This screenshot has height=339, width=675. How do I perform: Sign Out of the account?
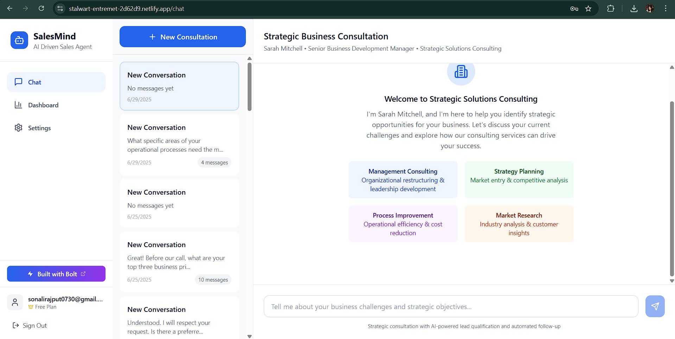point(30,326)
